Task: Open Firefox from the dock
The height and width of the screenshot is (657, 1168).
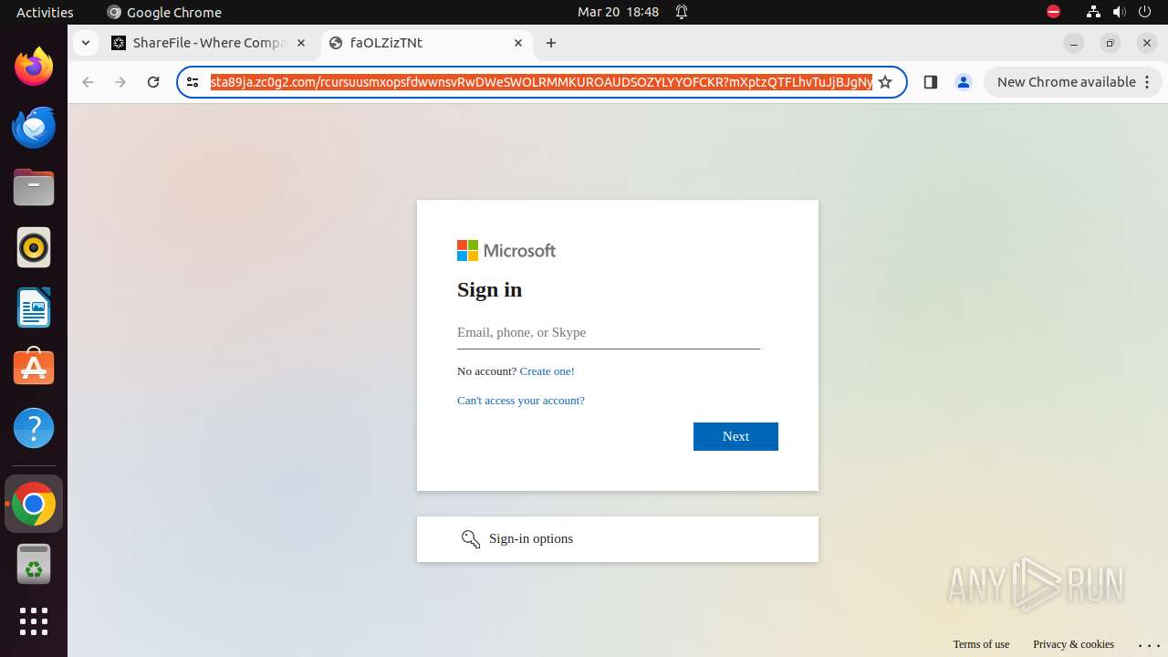Action: (34, 67)
